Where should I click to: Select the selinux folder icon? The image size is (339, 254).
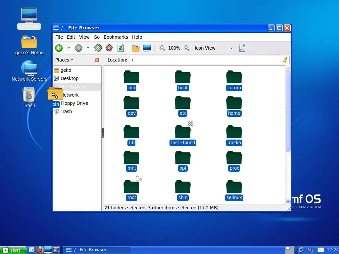[x=234, y=187]
